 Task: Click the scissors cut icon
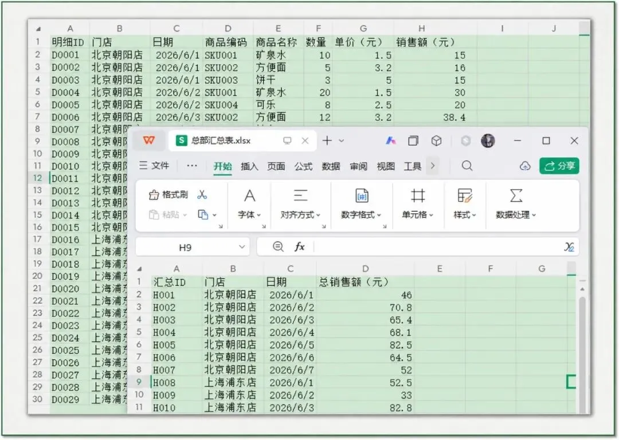click(x=202, y=195)
